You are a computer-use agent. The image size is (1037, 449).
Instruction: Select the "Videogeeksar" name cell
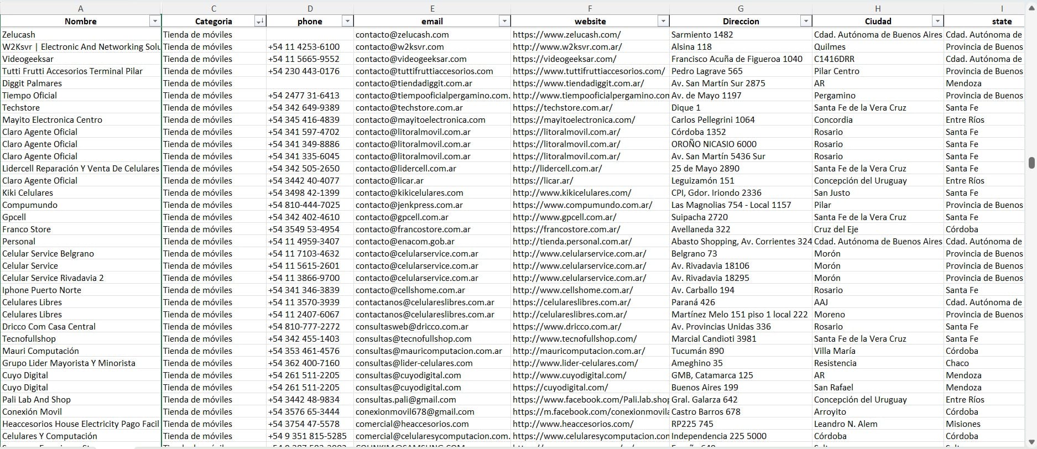pyautogui.click(x=81, y=59)
